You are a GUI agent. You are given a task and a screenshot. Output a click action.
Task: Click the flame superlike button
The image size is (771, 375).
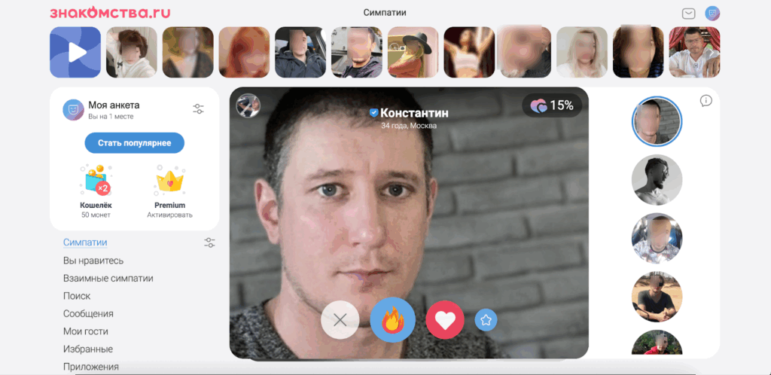pyautogui.click(x=392, y=320)
